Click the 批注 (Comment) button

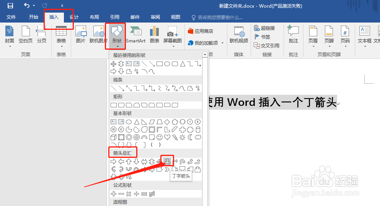click(x=293, y=35)
